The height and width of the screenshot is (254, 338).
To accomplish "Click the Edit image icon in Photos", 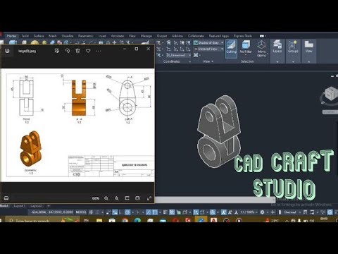I will [x=56, y=51].
